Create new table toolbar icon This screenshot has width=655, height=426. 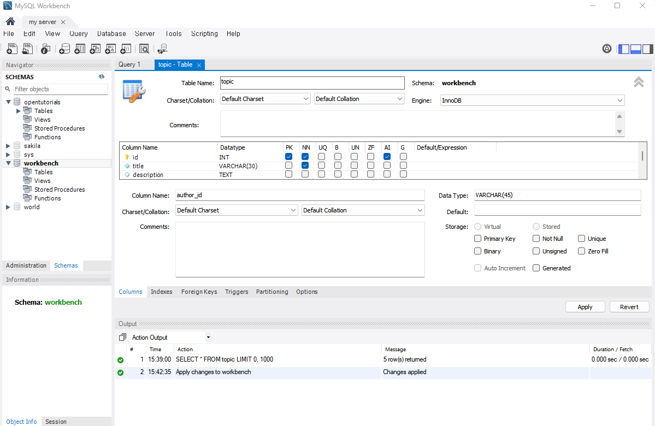pyautogui.click(x=80, y=49)
